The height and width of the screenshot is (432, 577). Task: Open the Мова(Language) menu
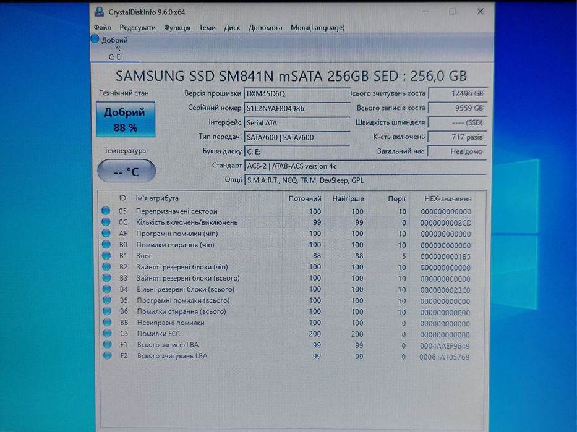tap(318, 28)
